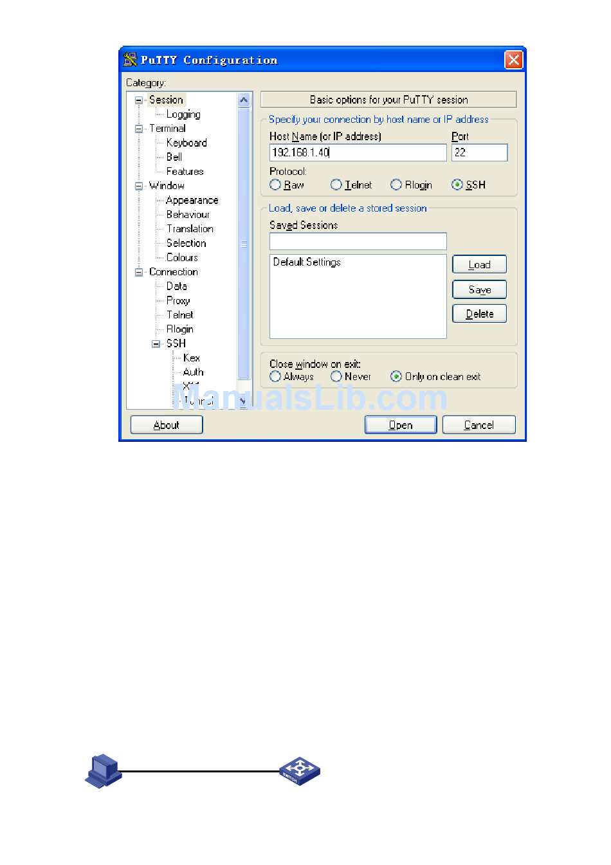Set close window on exit to Never
The height and width of the screenshot is (865, 611).
pyautogui.click(x=336, y=377)
